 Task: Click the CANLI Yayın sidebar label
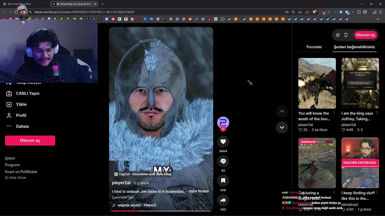(28, 93)
